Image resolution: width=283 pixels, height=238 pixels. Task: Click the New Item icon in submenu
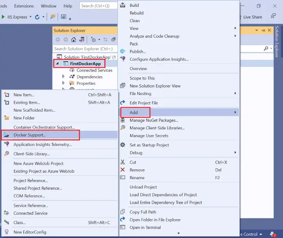coord(7,95)
